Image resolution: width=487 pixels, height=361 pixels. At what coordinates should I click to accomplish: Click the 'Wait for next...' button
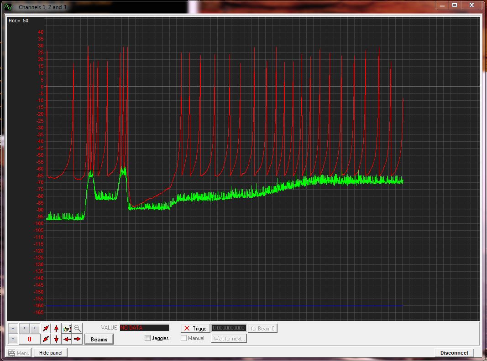click(229, 338)
